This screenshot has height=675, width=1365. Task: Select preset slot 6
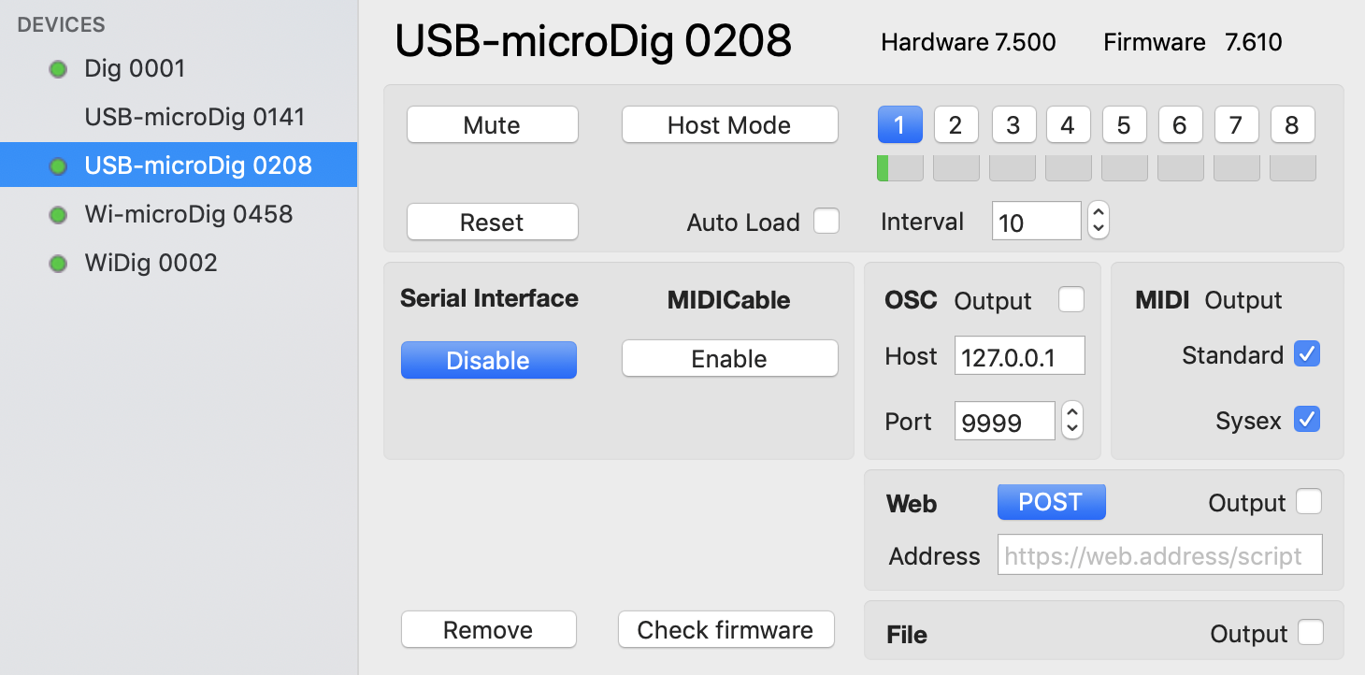tap(1180, 123)
